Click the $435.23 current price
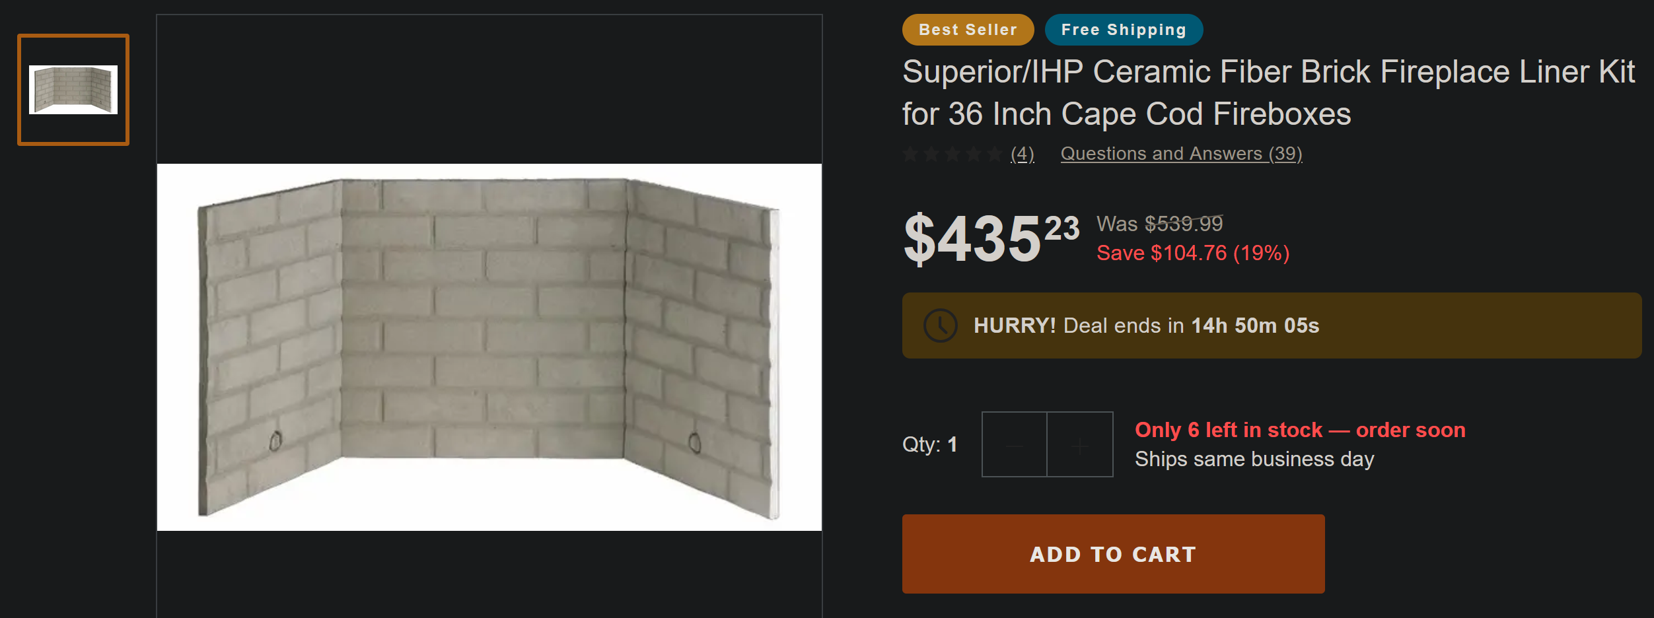 coord(990,238)
